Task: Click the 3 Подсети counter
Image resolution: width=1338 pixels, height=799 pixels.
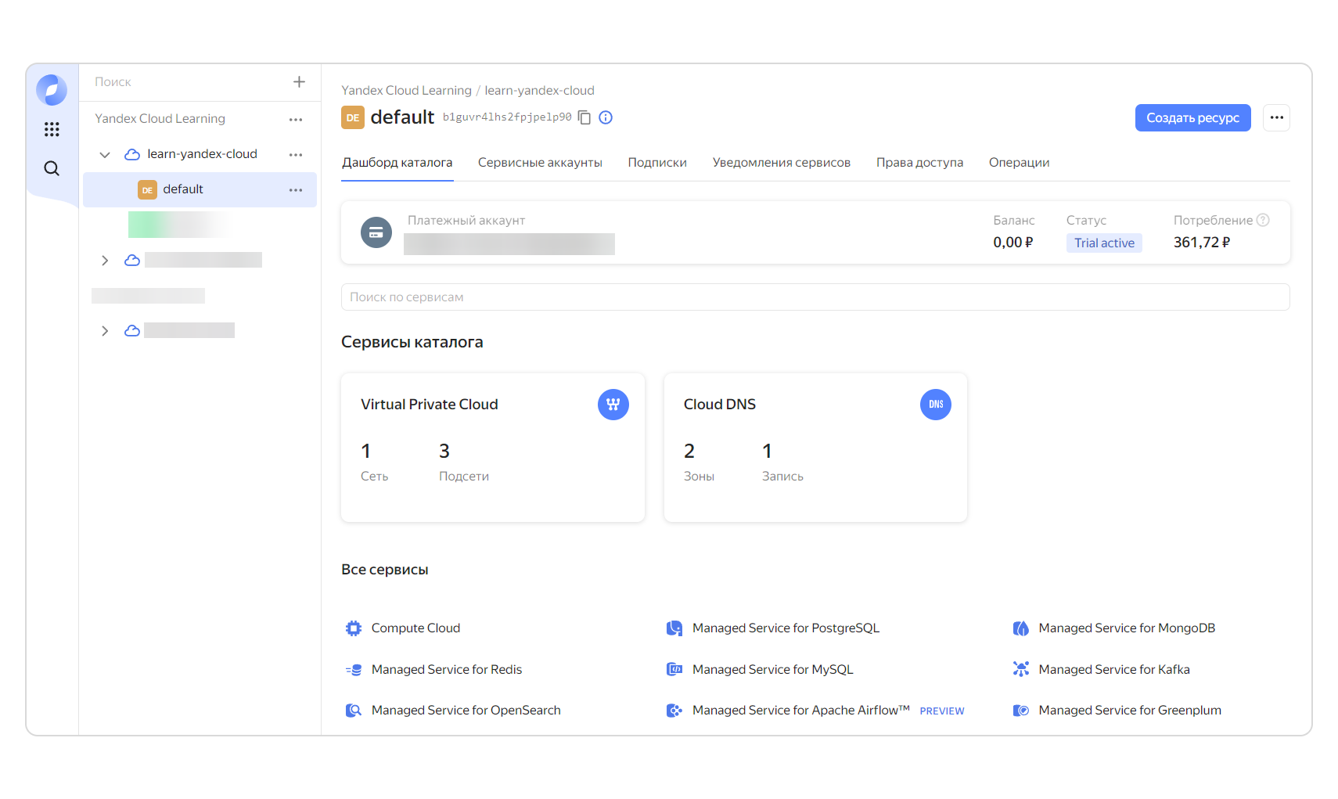Action: 463,462
